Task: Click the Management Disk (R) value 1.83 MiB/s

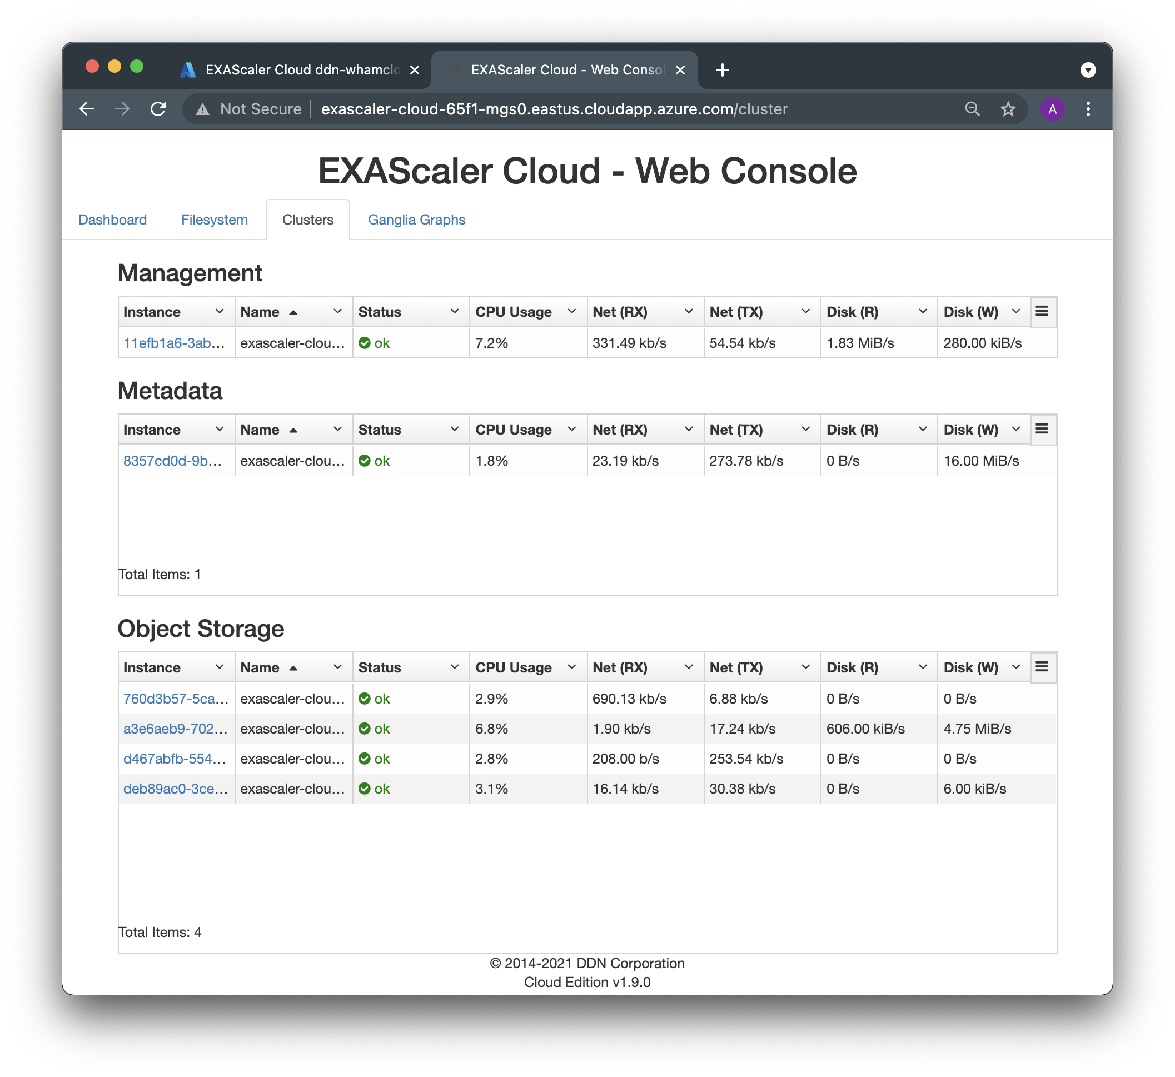Action: tap(860, 343)
